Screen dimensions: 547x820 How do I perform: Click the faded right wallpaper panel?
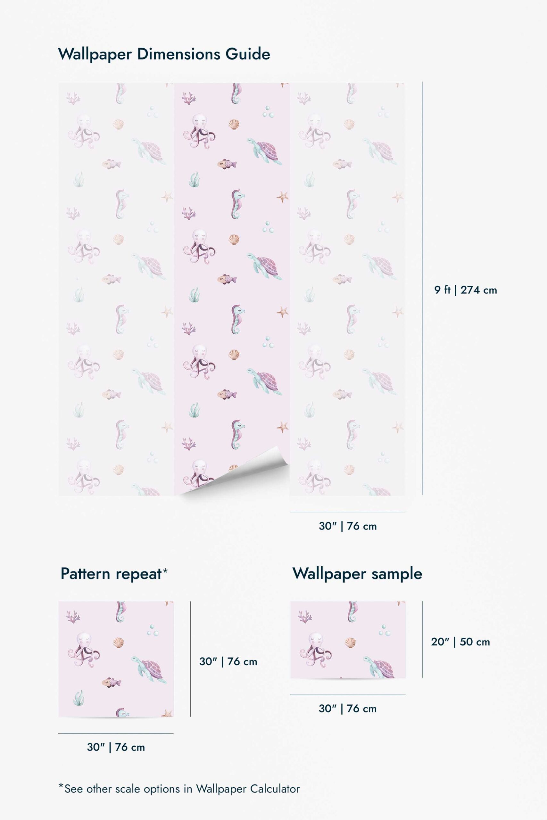(347, 289)
